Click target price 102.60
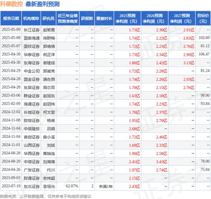The image size is (211, 199). 204,38
